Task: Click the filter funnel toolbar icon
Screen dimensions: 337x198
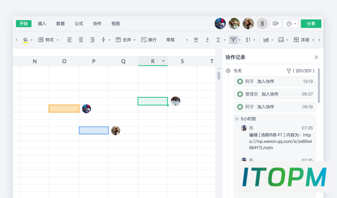Action: point(233,40)
